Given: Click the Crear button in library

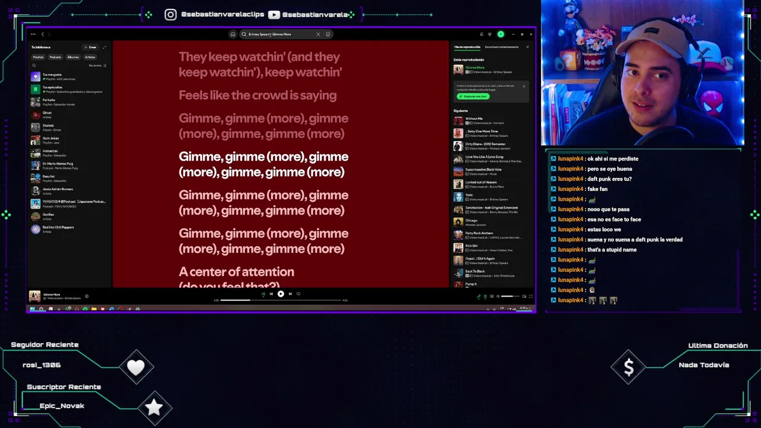Looking at the screenshot, I should click(90, 47).
